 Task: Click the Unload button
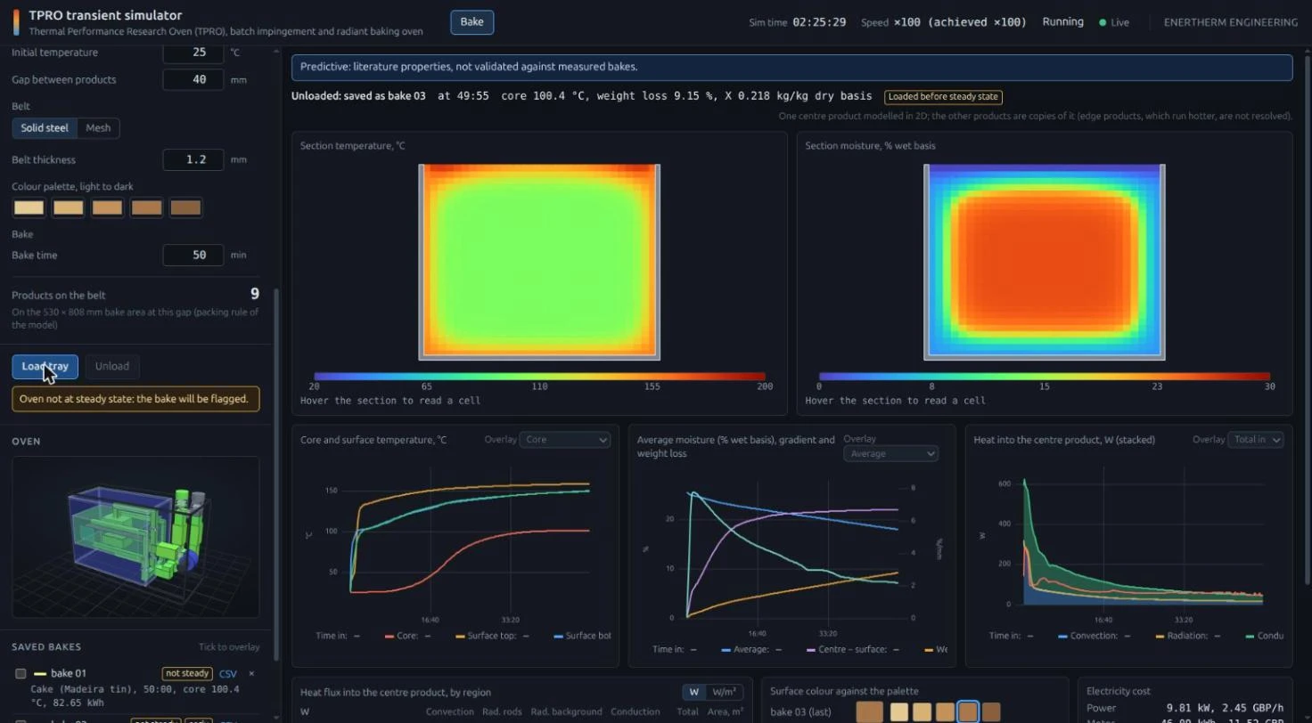(x=112, y=367)
